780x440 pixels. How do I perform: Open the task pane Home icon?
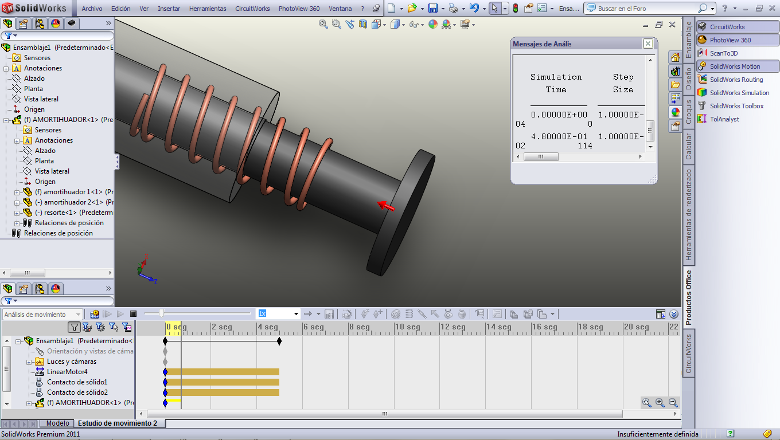click(675, 57)
